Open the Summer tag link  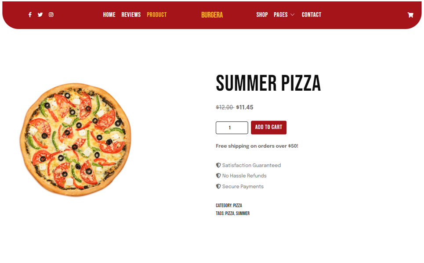click(x=243, y=213)
